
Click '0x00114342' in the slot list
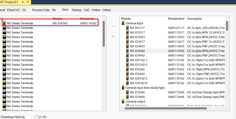pos(88,23)
